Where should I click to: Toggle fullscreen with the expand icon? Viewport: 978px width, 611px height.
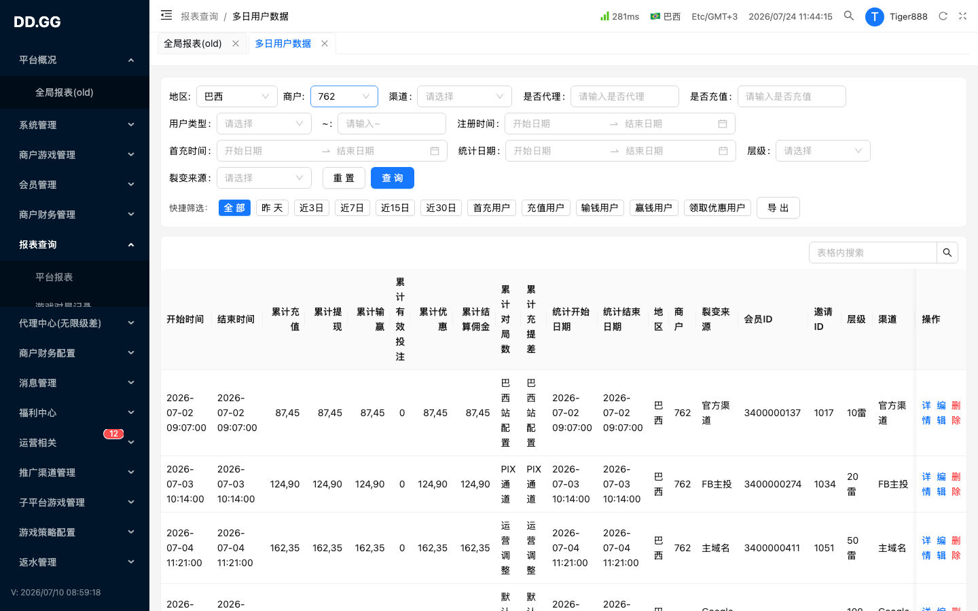pos(962,16)
